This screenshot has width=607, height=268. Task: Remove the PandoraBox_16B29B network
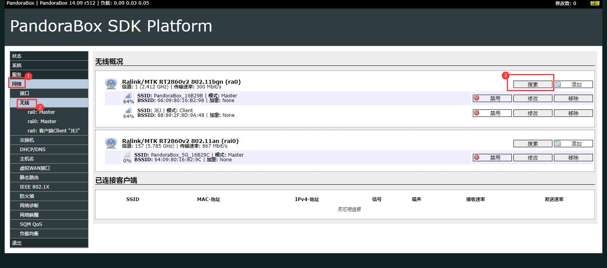[573, 99]
